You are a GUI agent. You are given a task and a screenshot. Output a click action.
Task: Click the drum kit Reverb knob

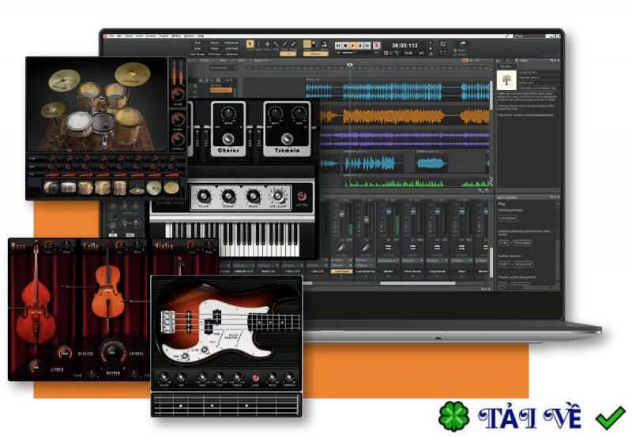click(x=177, y=119)
